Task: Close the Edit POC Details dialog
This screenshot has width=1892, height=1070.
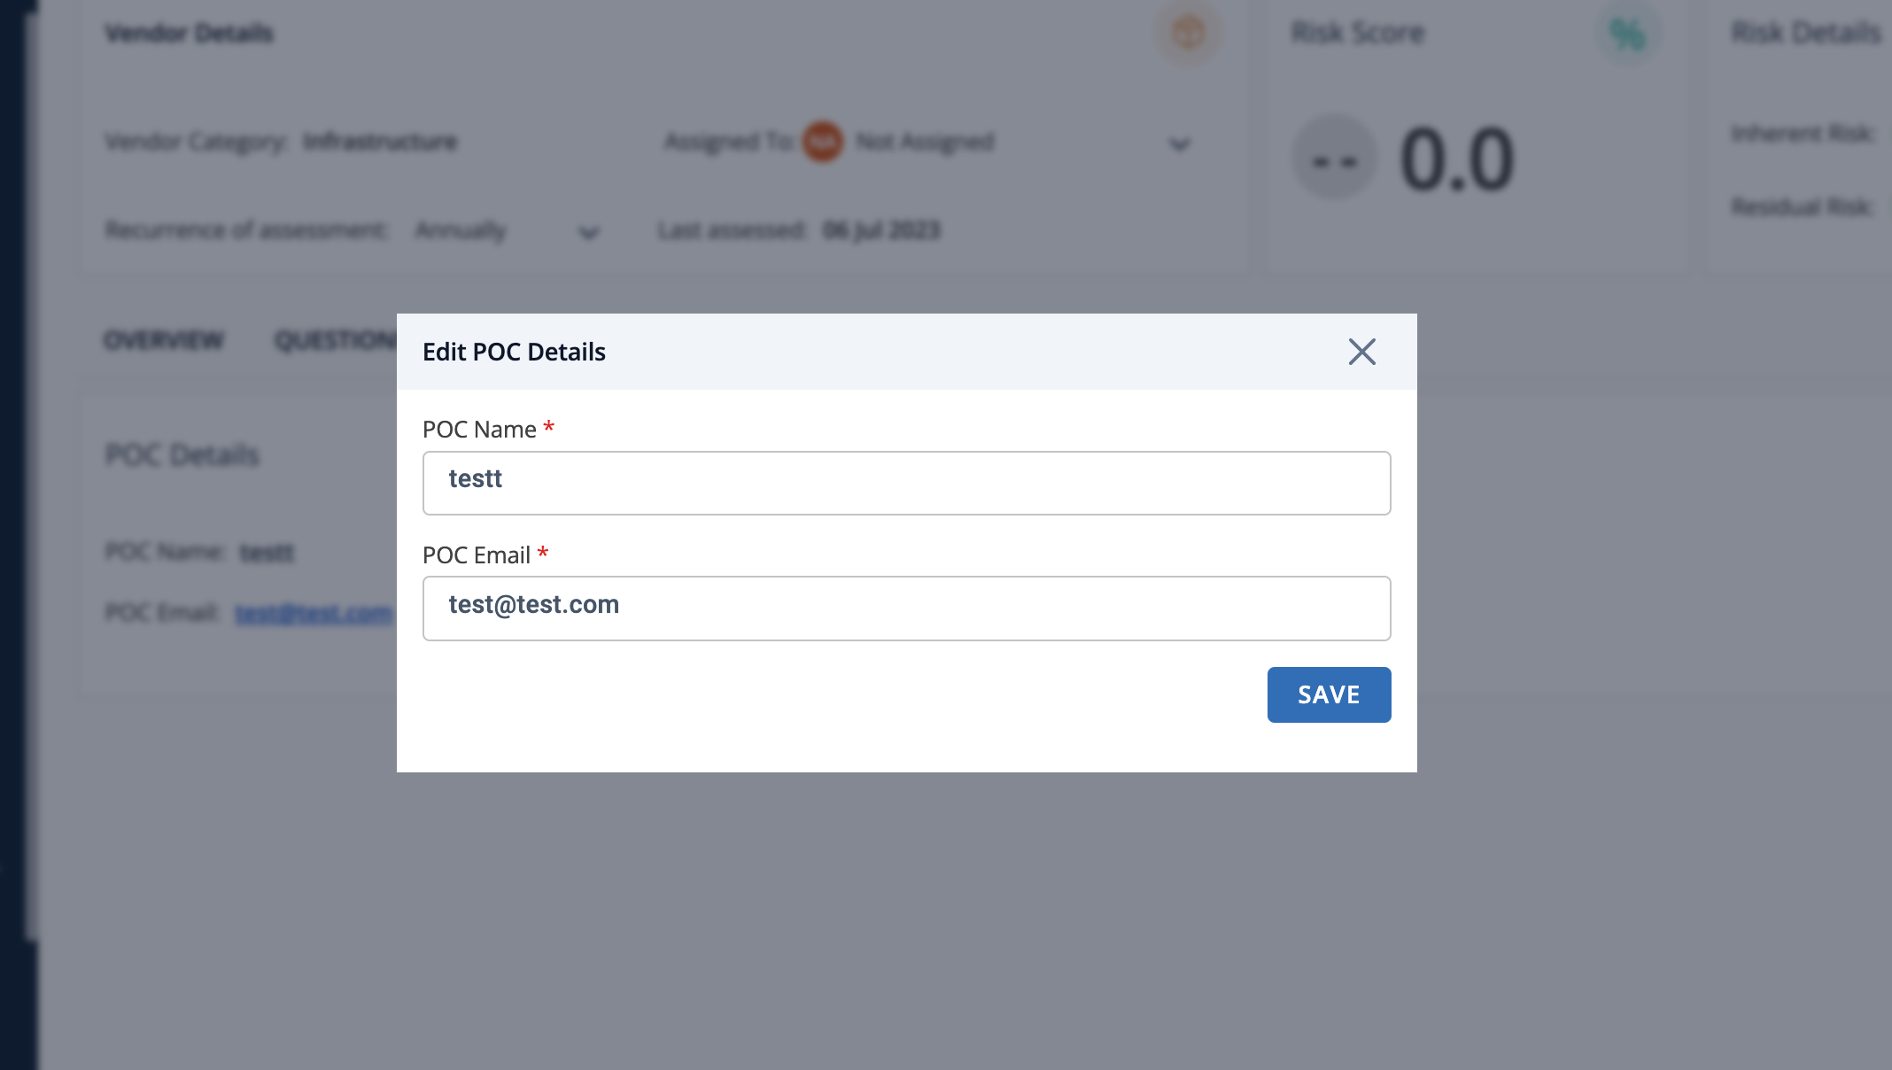Action: click(x=1361, y=352)
